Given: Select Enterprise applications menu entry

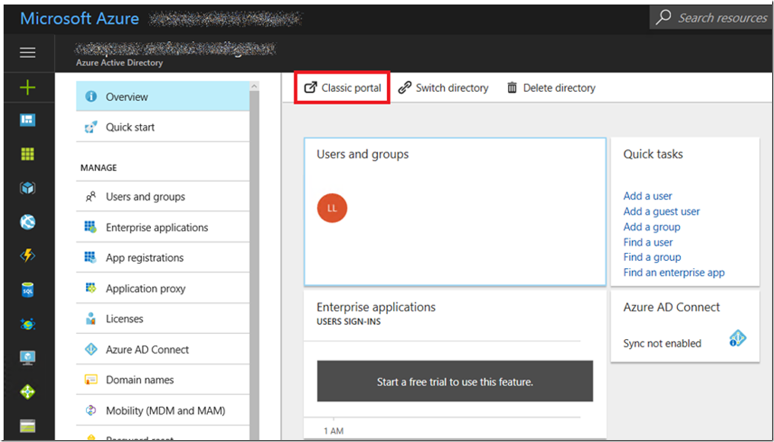Looking at the screenshot, I should click(162, 227).
